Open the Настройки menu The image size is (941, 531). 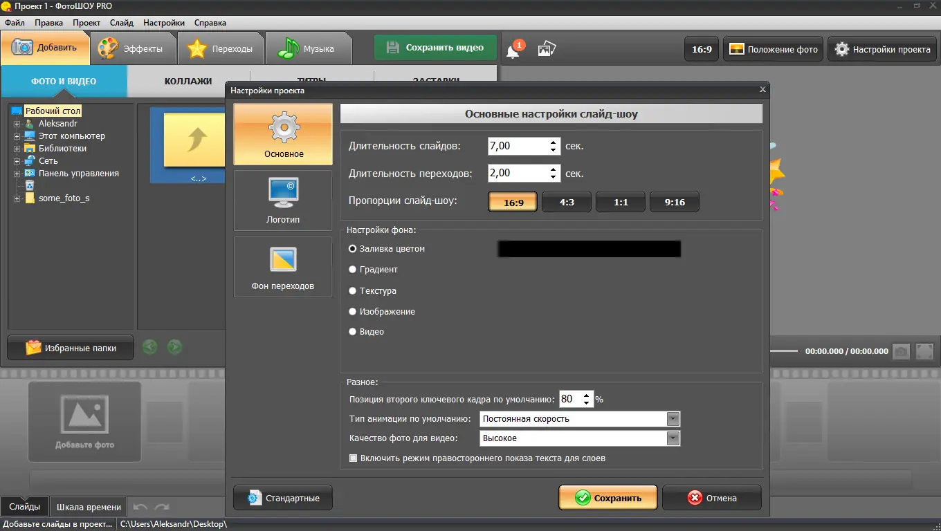coord(165,23)
